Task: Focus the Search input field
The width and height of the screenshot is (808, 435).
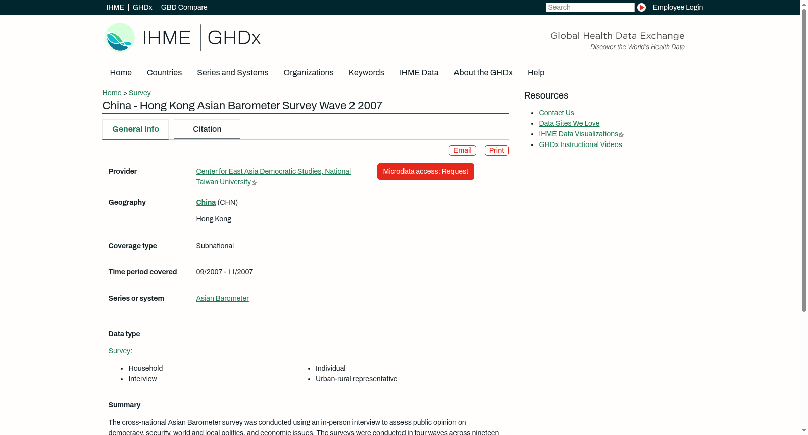Action: [590, 7]
